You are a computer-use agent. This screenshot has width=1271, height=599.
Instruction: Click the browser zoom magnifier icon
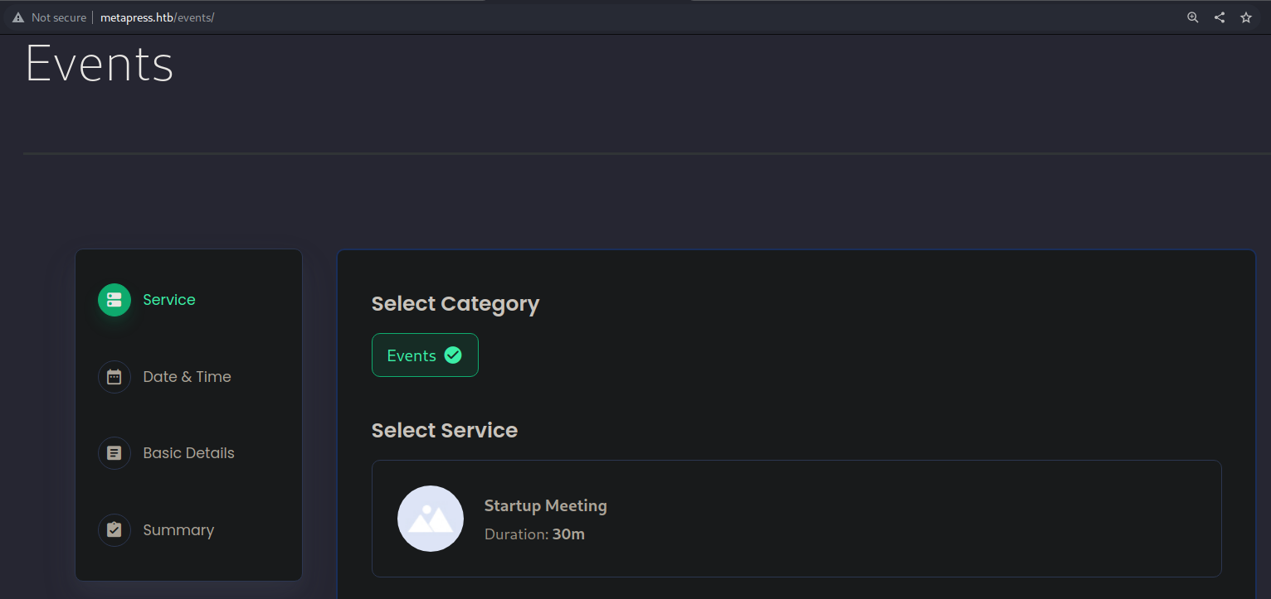click(1193, 17)
